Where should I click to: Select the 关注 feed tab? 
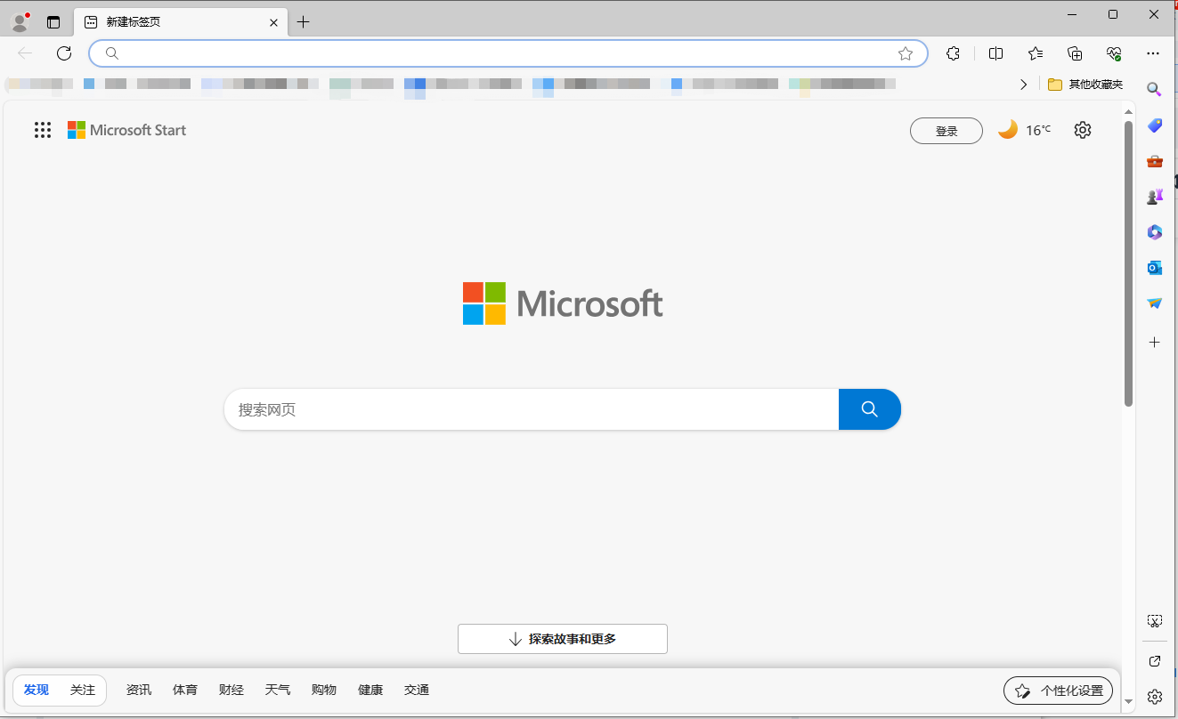coord(83,690)
